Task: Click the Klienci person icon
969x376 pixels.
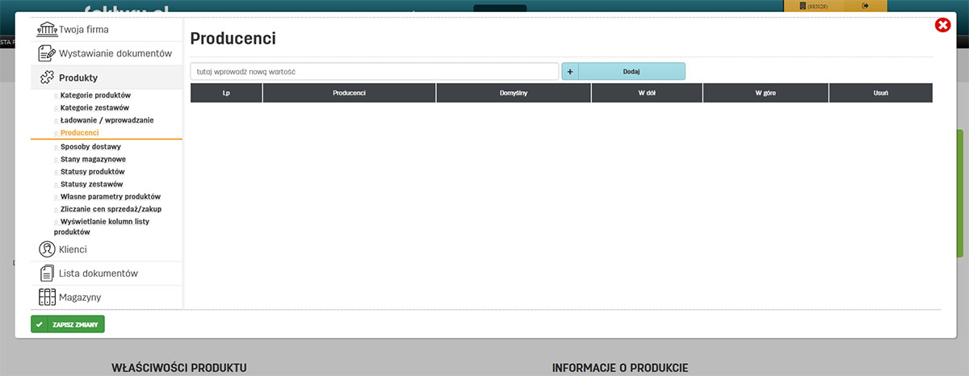Action: [47, 249]
